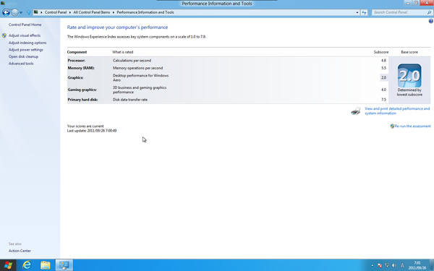Click the Control Panel taskbar button
This screenshot has width=434, height=271.
[64, 265]
